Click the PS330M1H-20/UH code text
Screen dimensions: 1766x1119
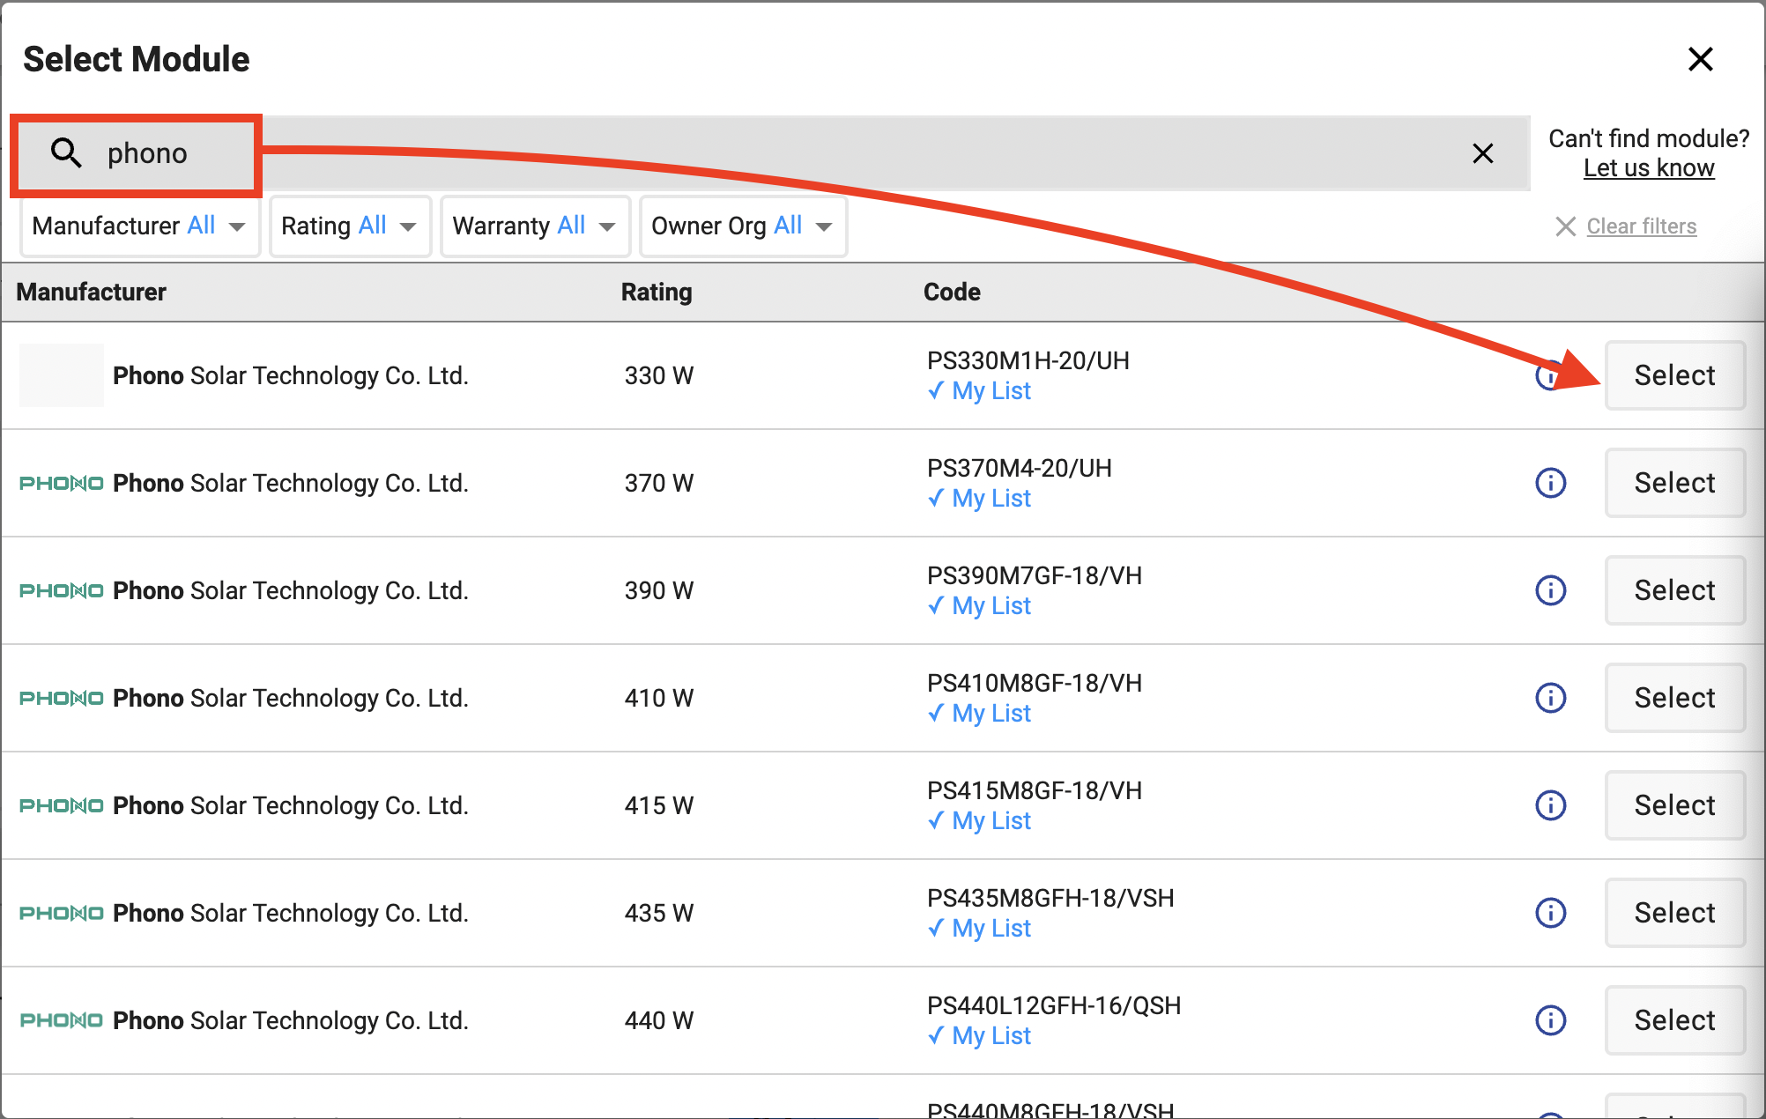(x=1028, y=360)
